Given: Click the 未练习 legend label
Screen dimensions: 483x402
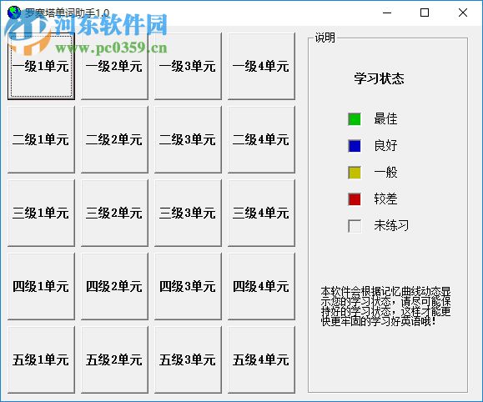Looking at the screenshot, I should (391, 225).
